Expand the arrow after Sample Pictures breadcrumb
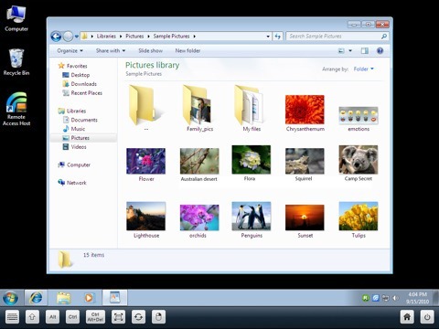The image size is (439, 329). click(194, 37)
